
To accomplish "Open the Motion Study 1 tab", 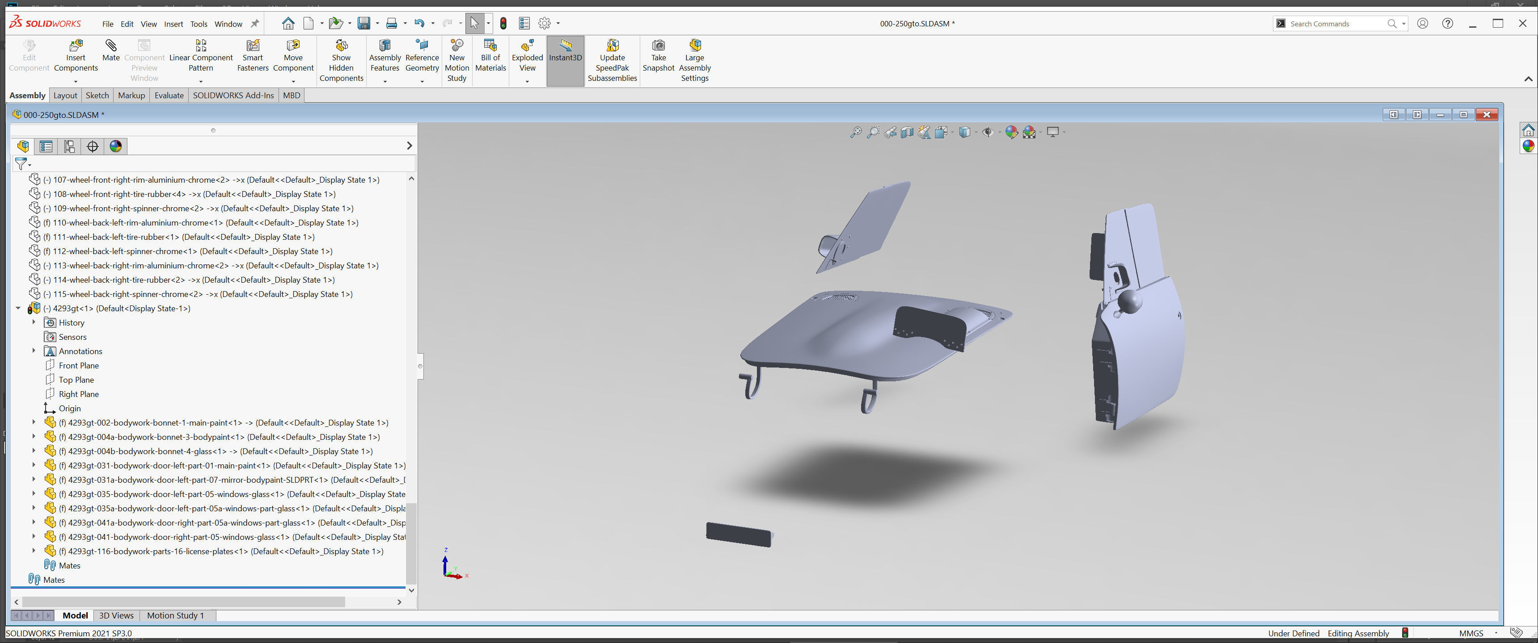I will click(175, 616).
